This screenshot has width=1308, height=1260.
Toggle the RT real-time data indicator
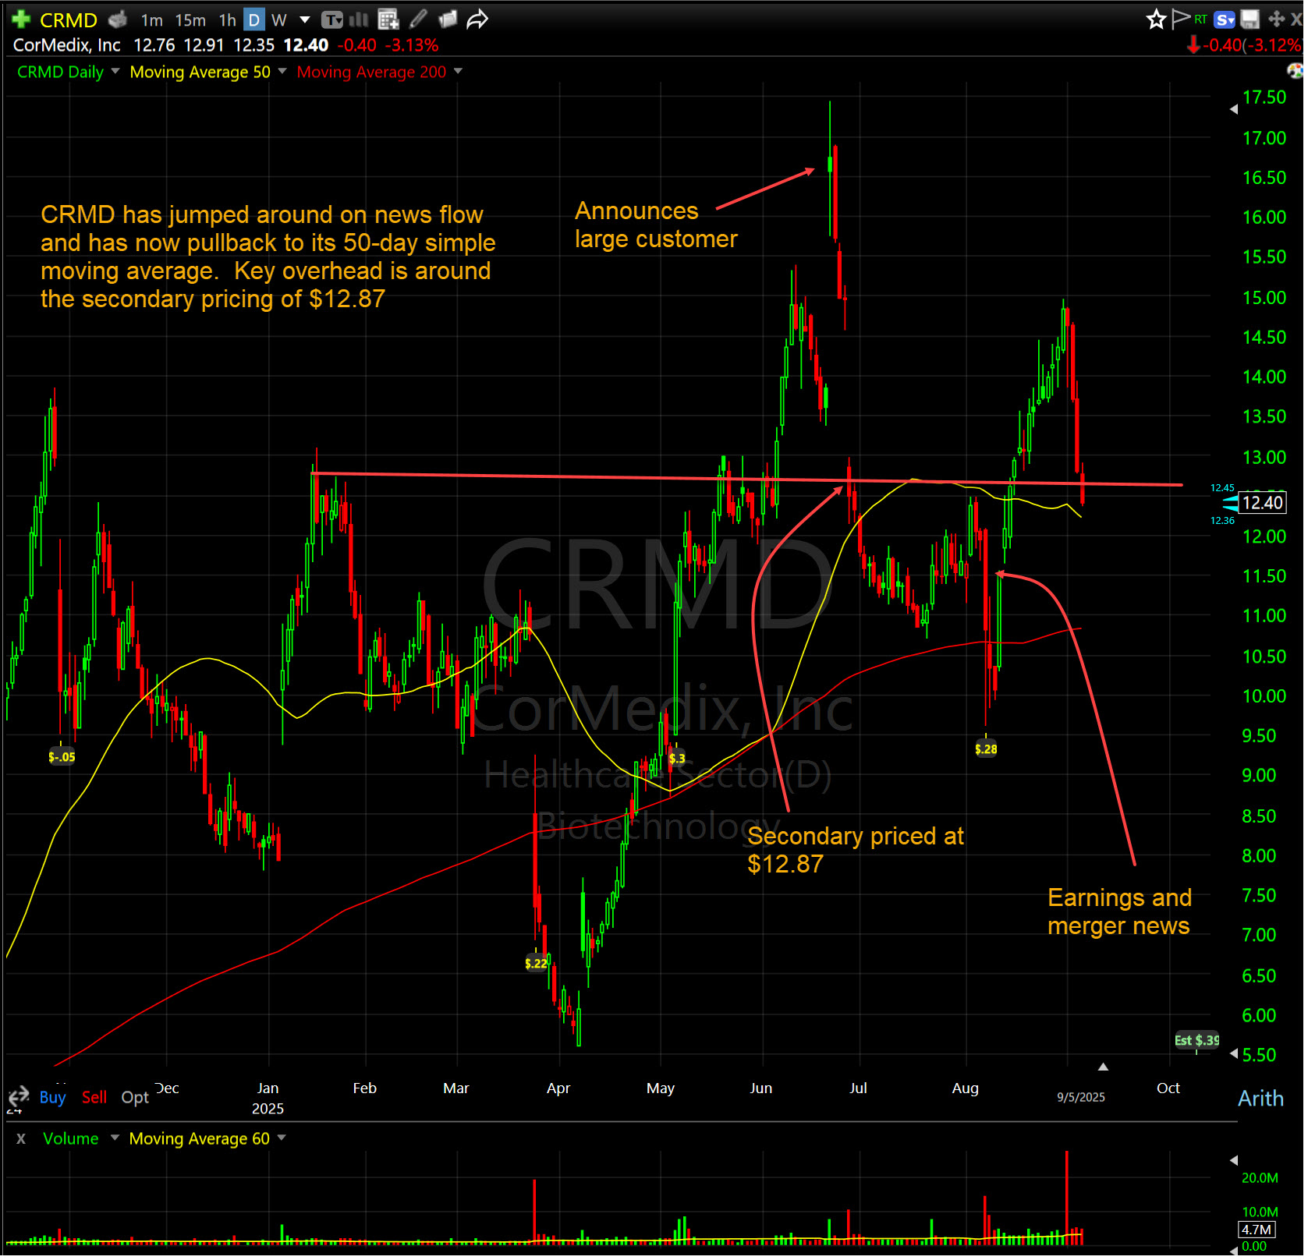(x=1200, y=19)
